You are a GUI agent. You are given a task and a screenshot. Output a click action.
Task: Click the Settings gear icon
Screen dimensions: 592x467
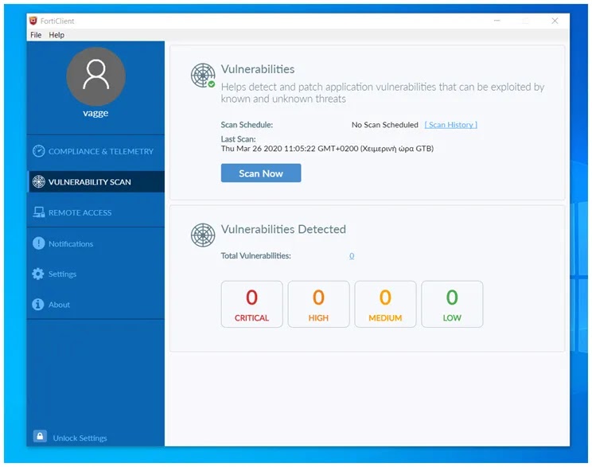(x=38, y=274)
